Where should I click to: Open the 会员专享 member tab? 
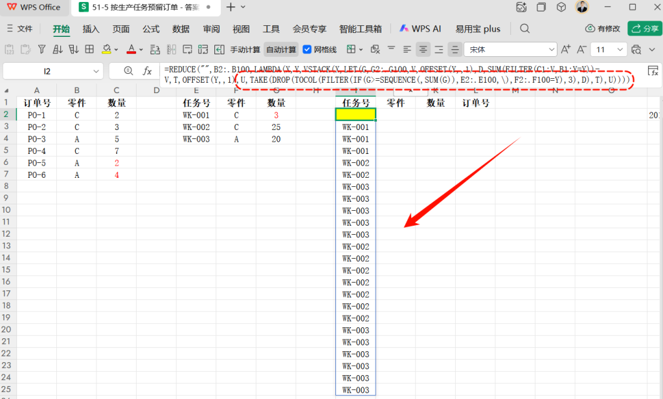(309, 28)
